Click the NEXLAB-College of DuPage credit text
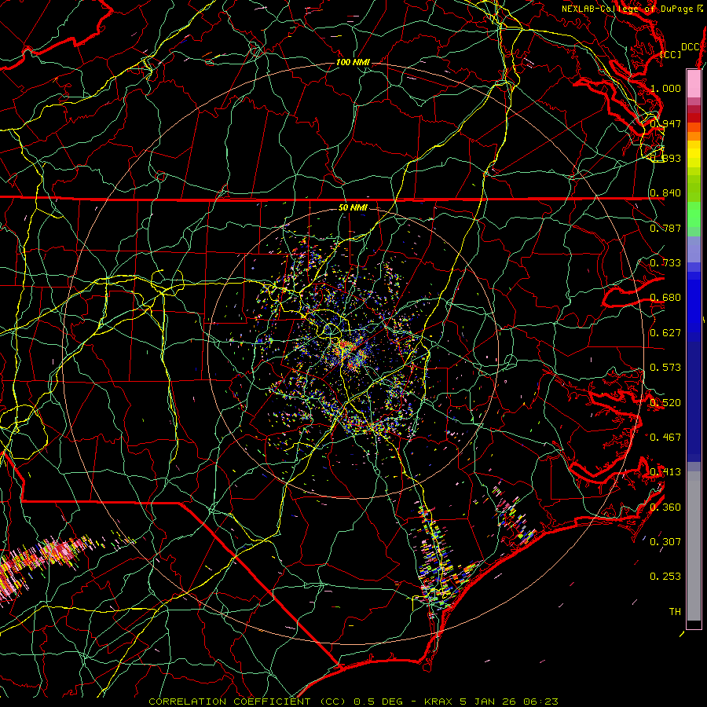 pyautogui.click(x=632, y=9)
